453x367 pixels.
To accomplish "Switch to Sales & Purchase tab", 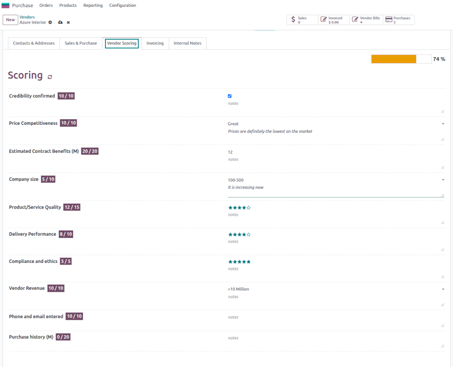I will pos(81,43).
